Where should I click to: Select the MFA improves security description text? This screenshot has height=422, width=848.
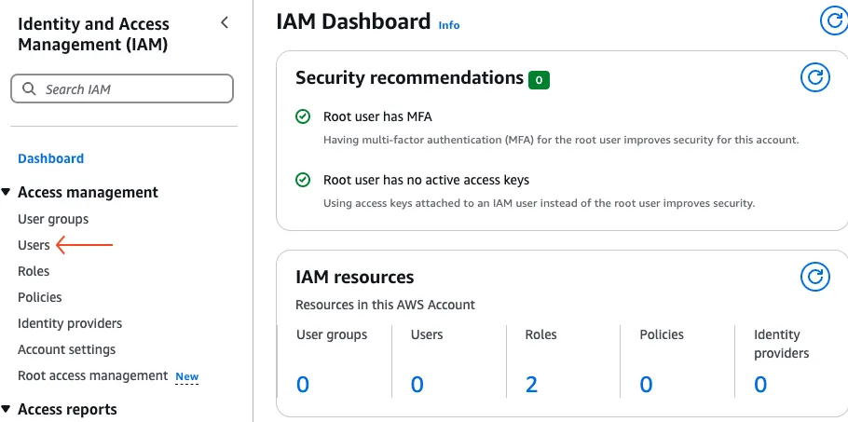(x=561, y=140)
